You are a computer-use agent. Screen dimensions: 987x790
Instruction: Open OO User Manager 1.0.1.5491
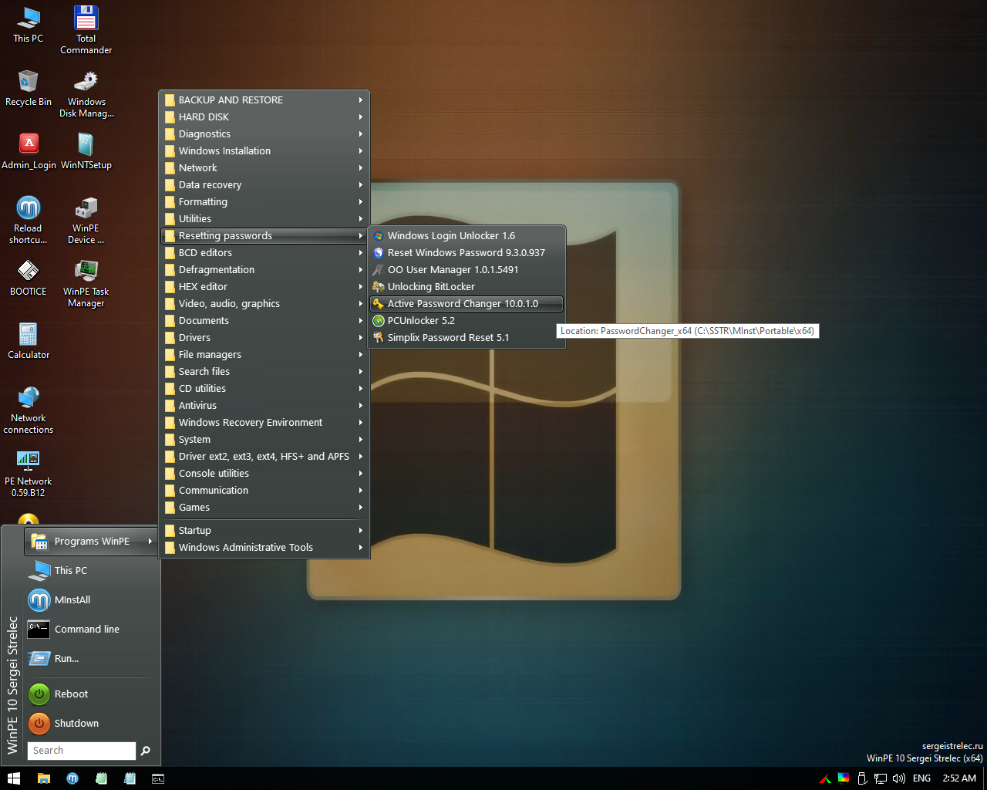pos(467,269)
